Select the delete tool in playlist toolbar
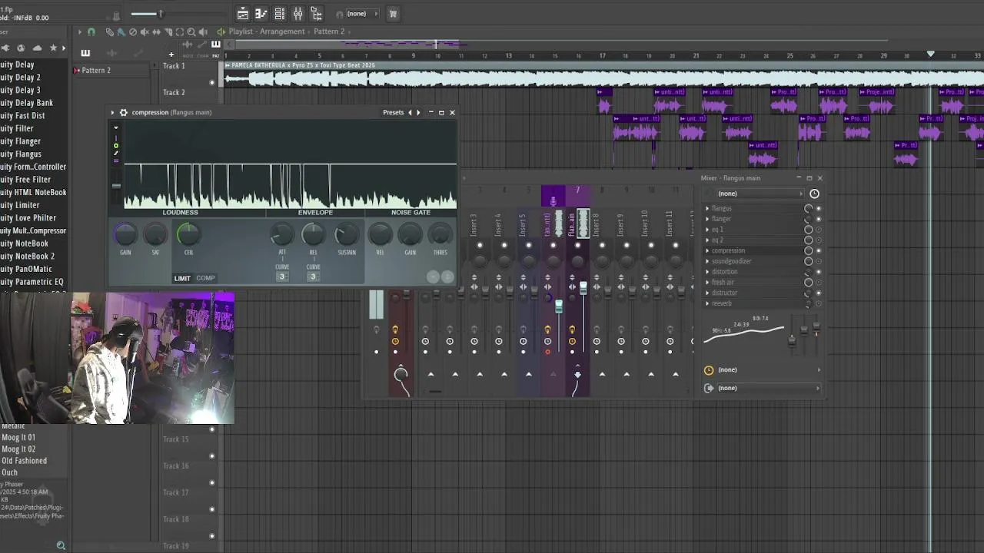984x553 pixels. [133, 31]
